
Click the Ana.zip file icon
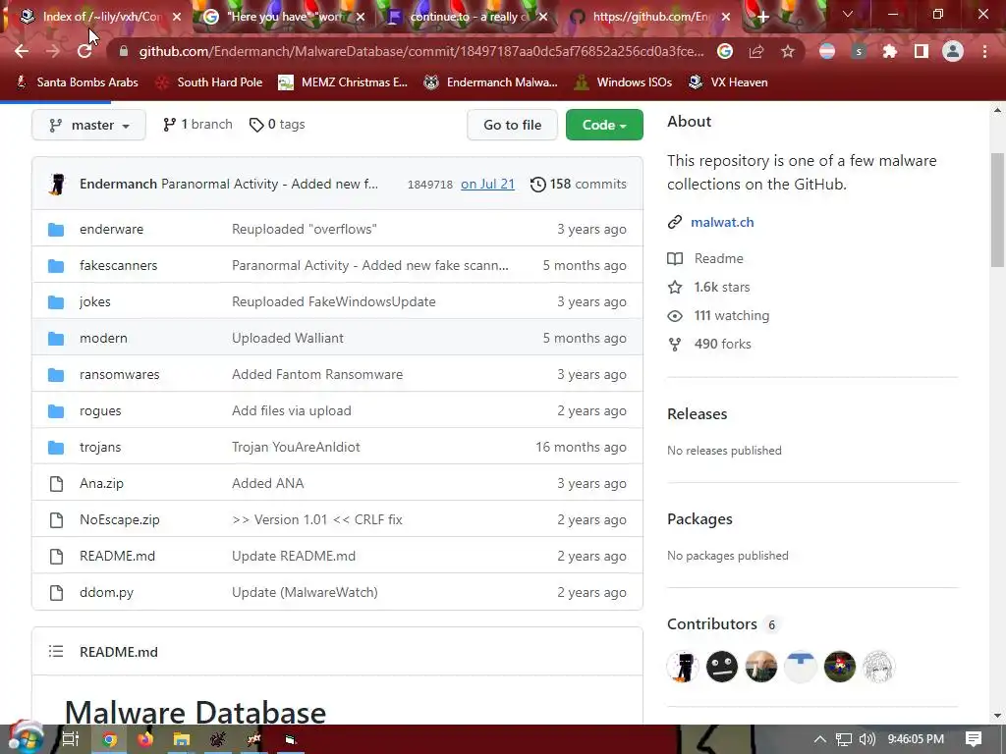[x=56, y=483]
